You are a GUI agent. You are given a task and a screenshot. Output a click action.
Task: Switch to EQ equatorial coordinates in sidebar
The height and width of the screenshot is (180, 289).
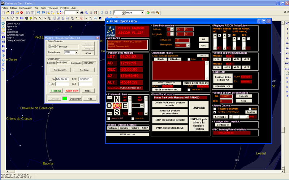click(x=3, y=37)
